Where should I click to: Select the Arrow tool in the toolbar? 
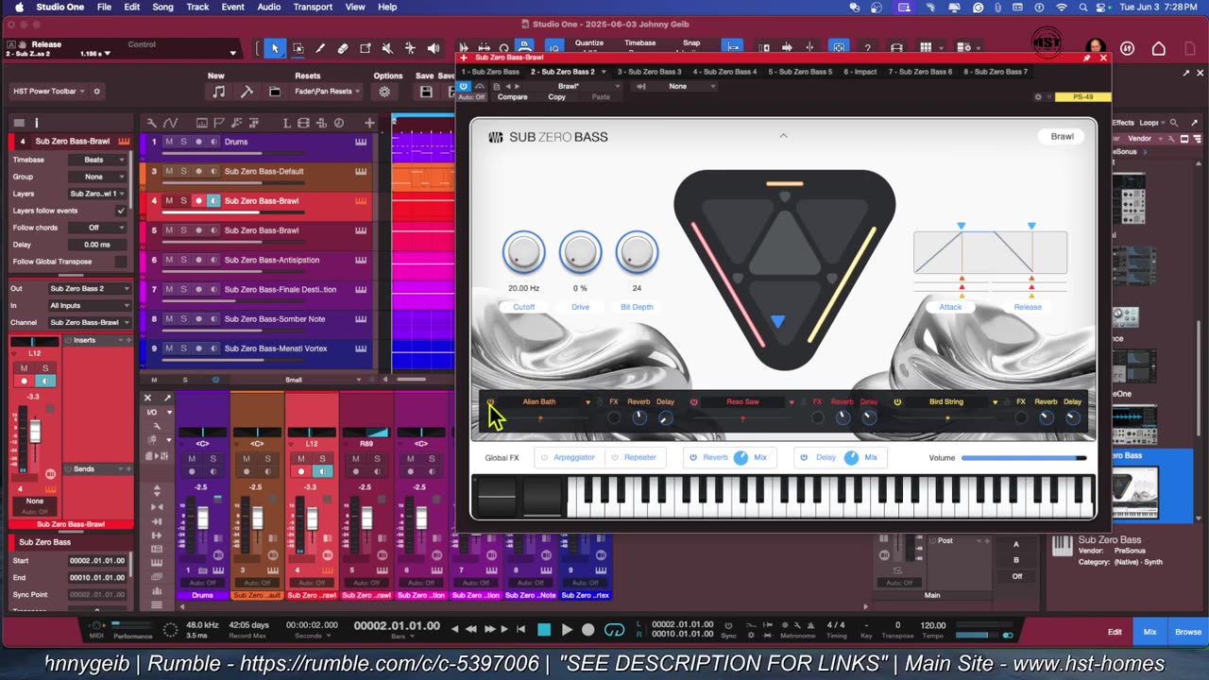[x=275, y=48]
